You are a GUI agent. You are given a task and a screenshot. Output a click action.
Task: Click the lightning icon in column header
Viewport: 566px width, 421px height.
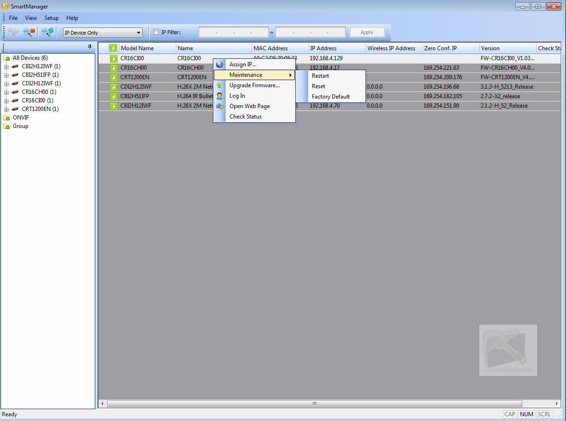coord(113,48)
